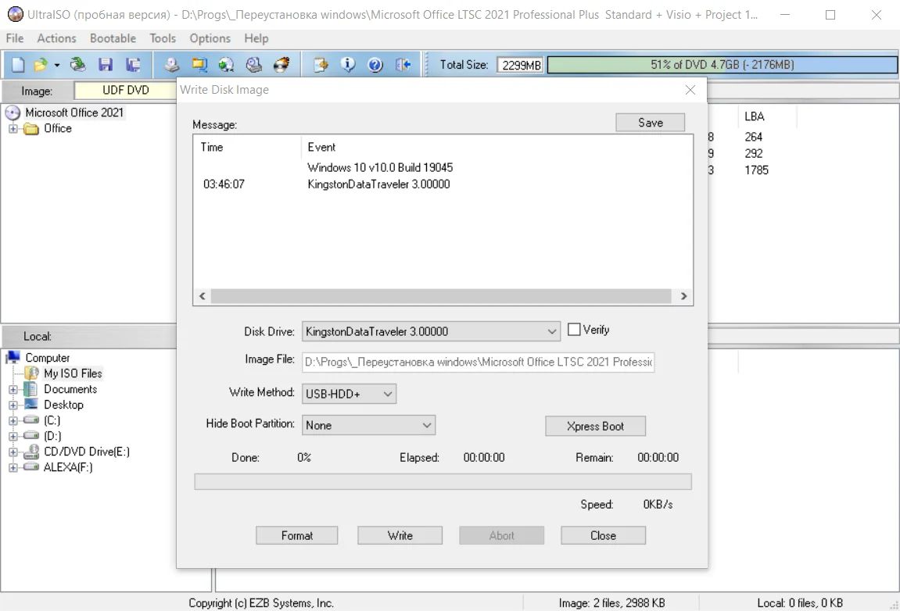This screenshot has width=900, height=611.
Task: Open the Actions menu
Action: [56, 38]
